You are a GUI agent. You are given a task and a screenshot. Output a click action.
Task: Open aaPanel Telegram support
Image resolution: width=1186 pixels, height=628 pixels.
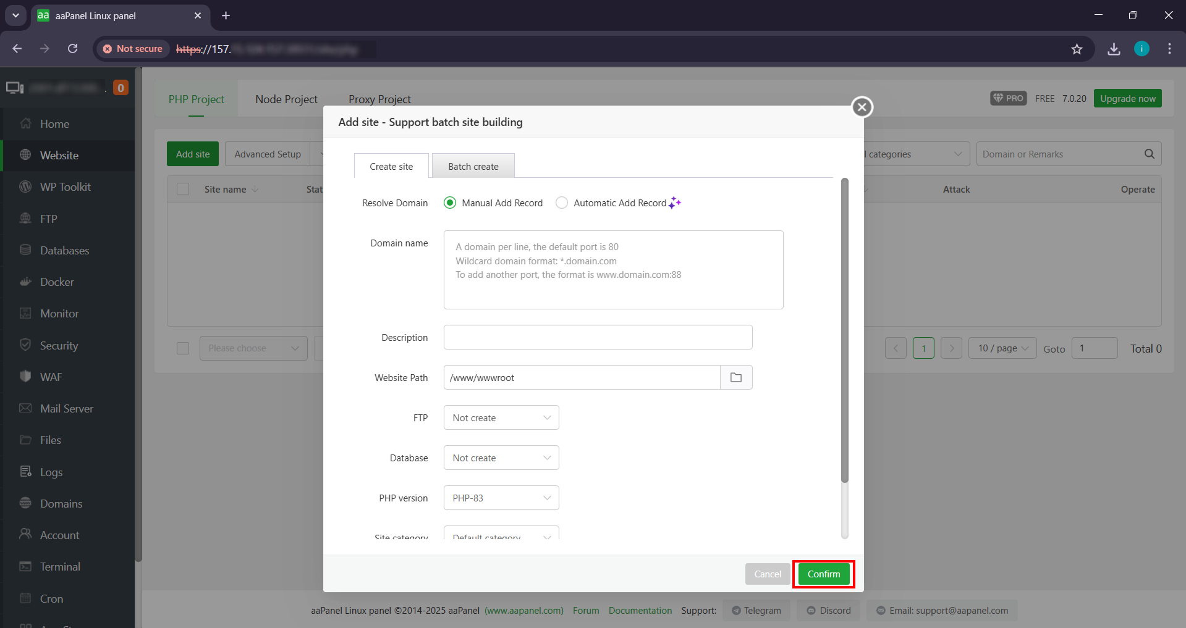pyautogui.click(x=756, y=610)
